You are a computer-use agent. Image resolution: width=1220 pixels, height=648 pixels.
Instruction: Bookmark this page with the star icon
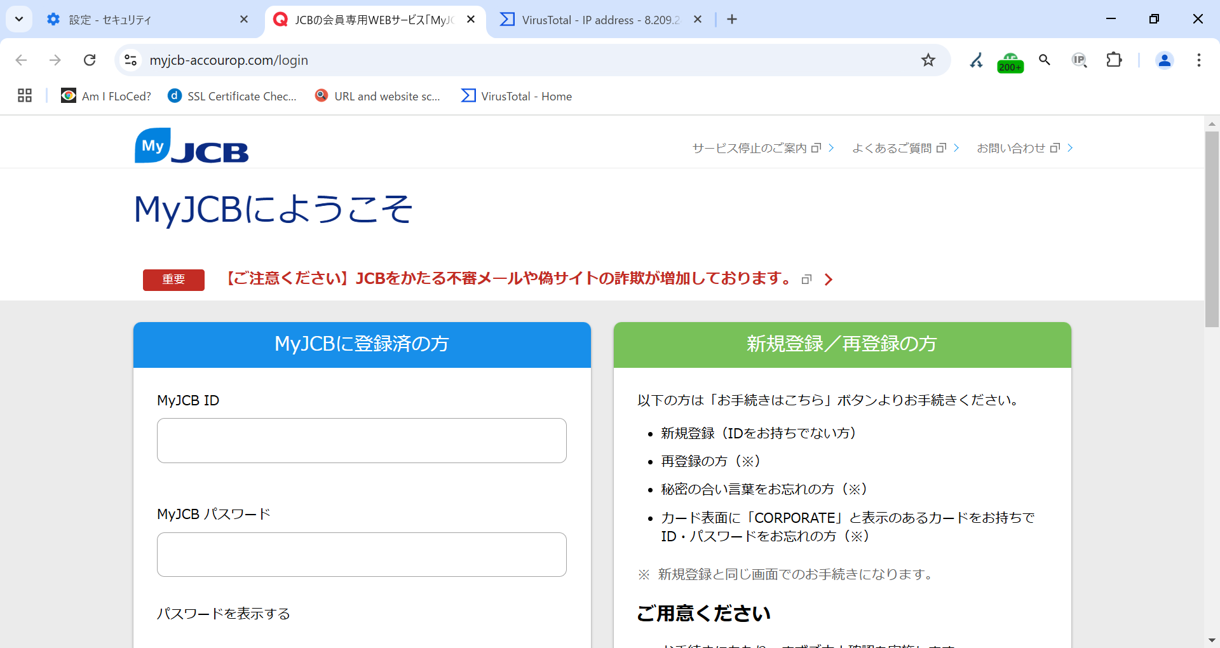point(928,60)
